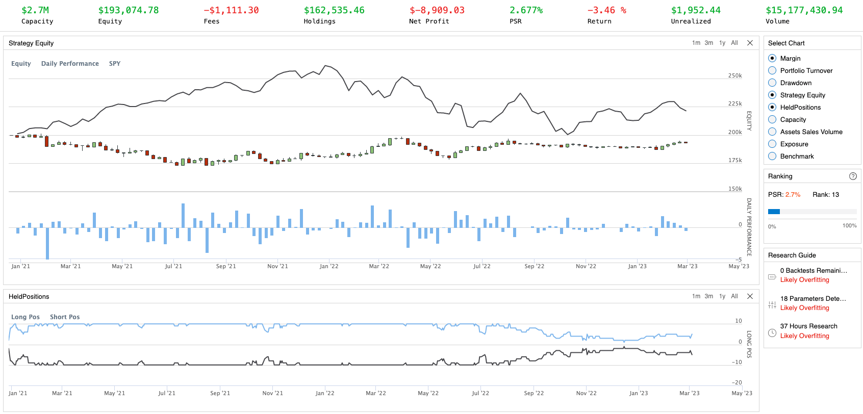This screenshot has height=414, width=863.
Task: Click the parameters detected sliders icon
Action: [772, 305]
